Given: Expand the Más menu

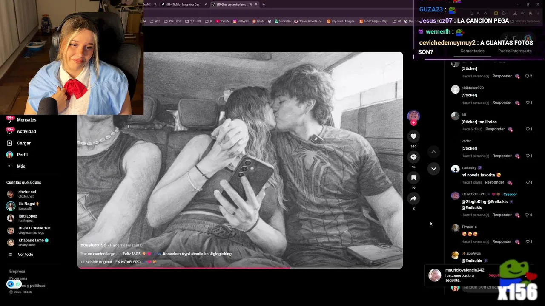Looking at the screenshot, I should tap(16, 166).
